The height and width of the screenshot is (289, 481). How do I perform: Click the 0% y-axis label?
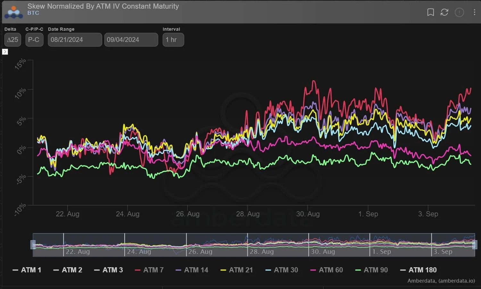(x=21, y=149)
